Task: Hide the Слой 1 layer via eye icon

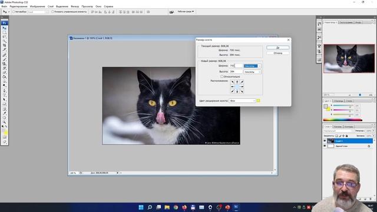Action: (325, 141)
